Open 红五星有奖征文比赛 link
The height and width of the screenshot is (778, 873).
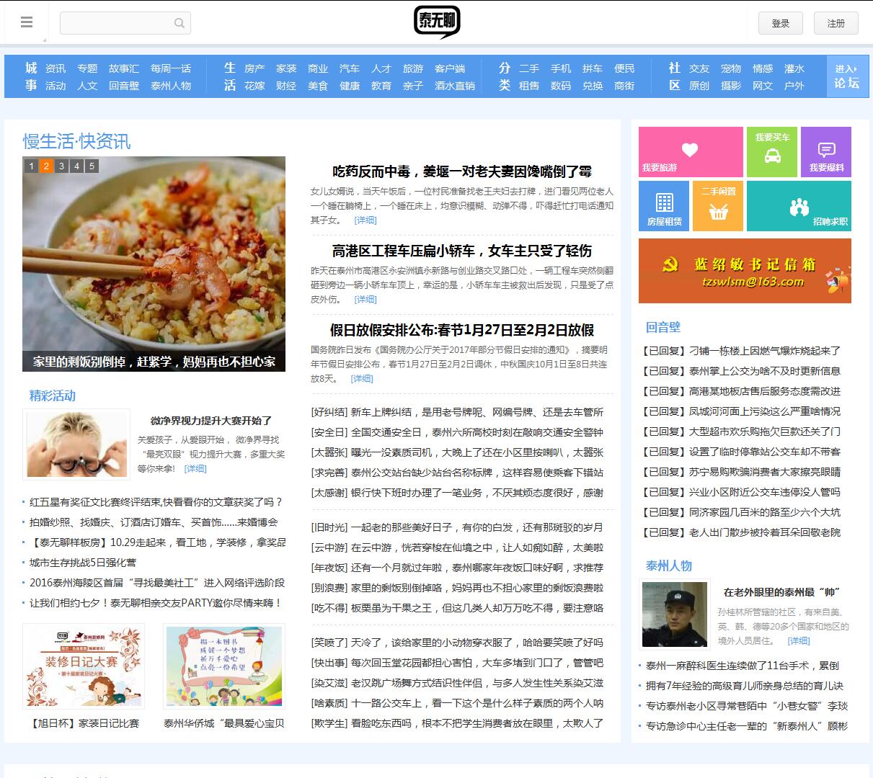(156, 502)
